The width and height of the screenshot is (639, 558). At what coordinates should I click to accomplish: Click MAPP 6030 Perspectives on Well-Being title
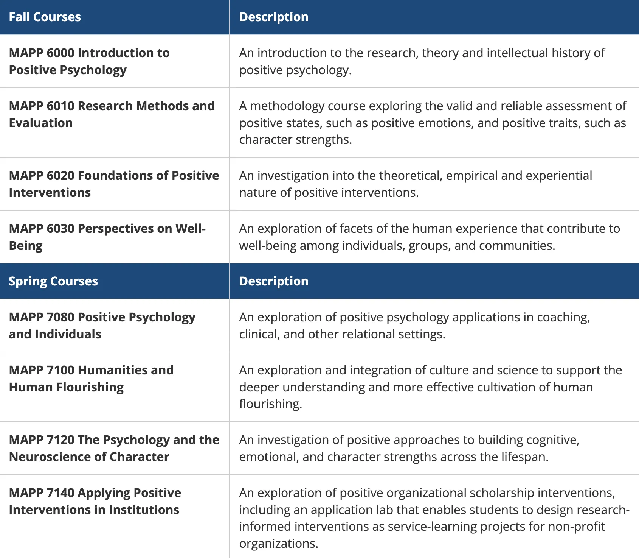107,237
